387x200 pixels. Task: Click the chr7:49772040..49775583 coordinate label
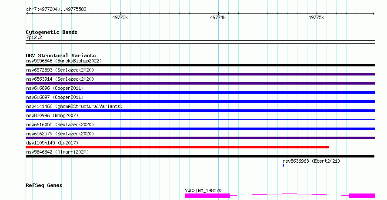(x=56, y=9)
